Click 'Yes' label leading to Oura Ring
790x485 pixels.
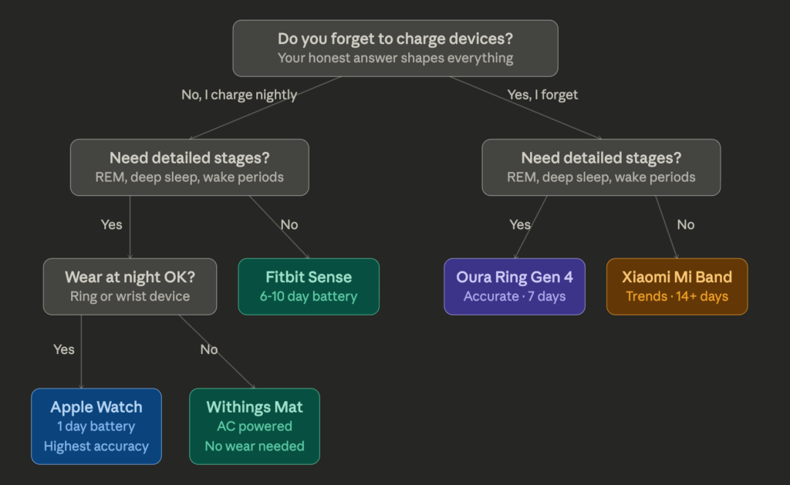520,224
